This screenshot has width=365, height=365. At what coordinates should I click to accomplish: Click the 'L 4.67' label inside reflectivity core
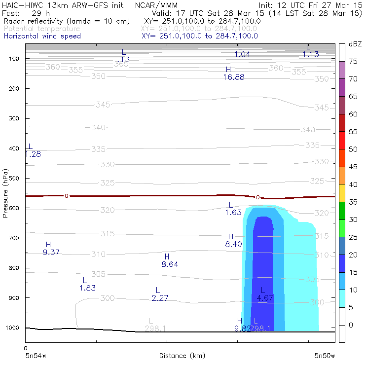(x=265, y=294)
